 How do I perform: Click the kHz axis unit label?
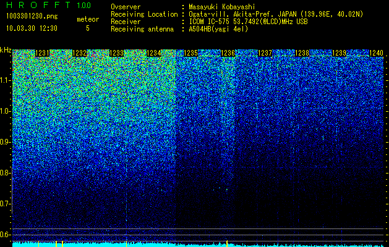pyautogui.click(x=6, y=50)
